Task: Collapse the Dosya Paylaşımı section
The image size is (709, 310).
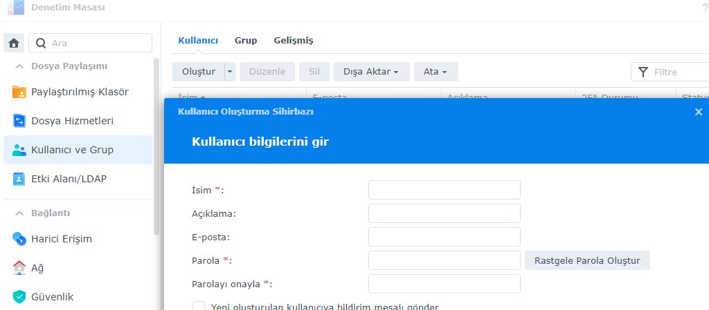Action: click(x=19, y=66)
